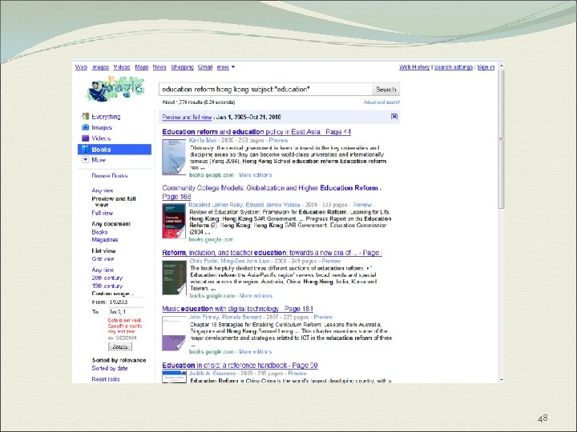Viewport: 577px width, 432px height.
Task: Select the Full view filter
Action: 103,213
